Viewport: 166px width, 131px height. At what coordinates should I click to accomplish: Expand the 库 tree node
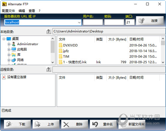[9, 55]
